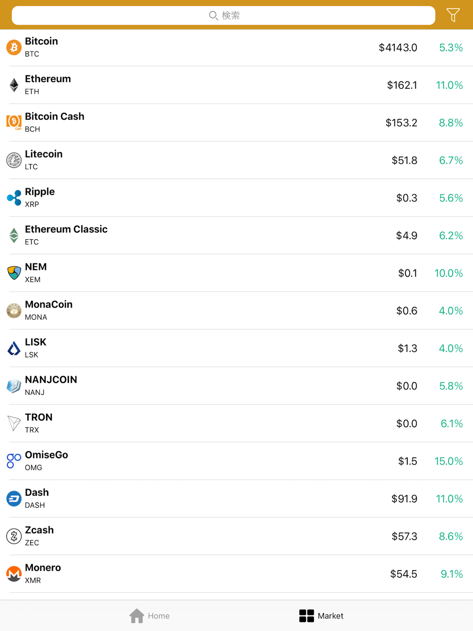Tap the MonaCoin cat icon
The width and height of the screenshot is (473, 631).
pos(14,311)
